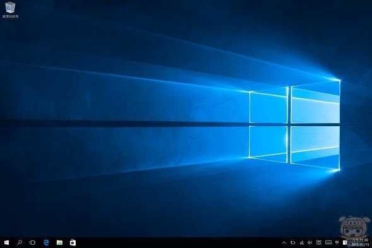Open the clock and calendar flyout
Viewport: 372px width, 248px height.
click(361, 242)
